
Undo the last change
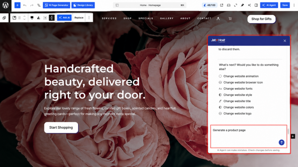click(x=25, y=5)
